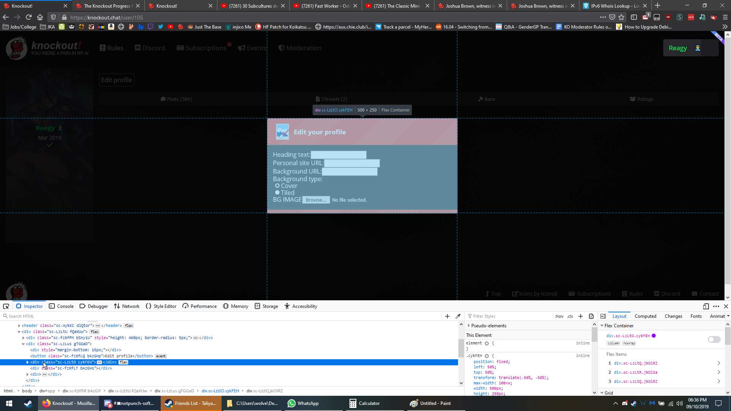Image resolution: width=731 pixels, height=411 pixels.
Task: Change the flexbox overlay purple color swatch
Action: click(x=654, y=336)
